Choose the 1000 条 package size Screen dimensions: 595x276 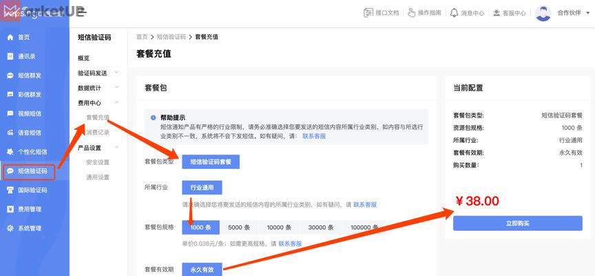coord(200,227)
